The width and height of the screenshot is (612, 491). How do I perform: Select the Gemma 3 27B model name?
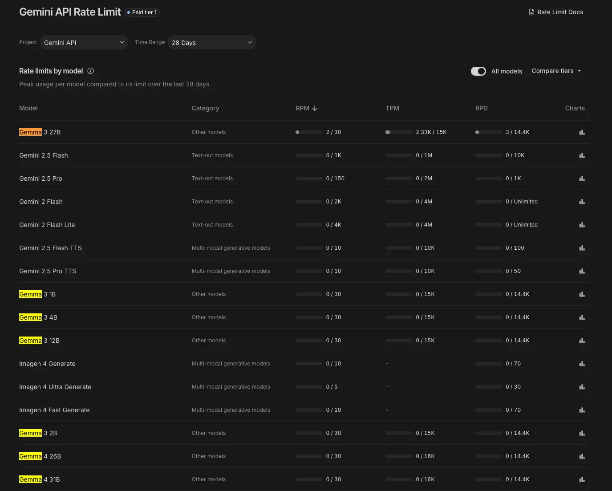click(x=40, y=132)
